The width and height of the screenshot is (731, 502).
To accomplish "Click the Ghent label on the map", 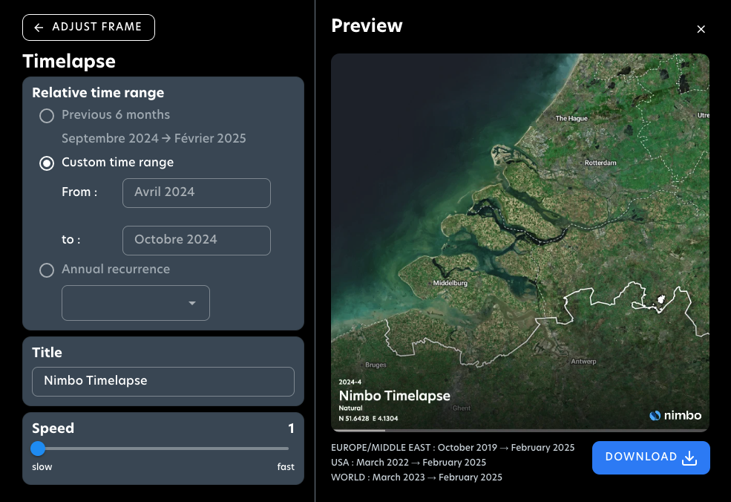I will pyautogui.click(x=462, y=408).
